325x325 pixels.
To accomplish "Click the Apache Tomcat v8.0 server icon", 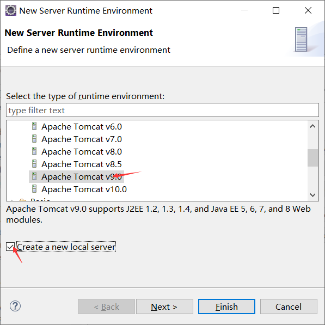I will pyautogui.click(x=34, y=151).
